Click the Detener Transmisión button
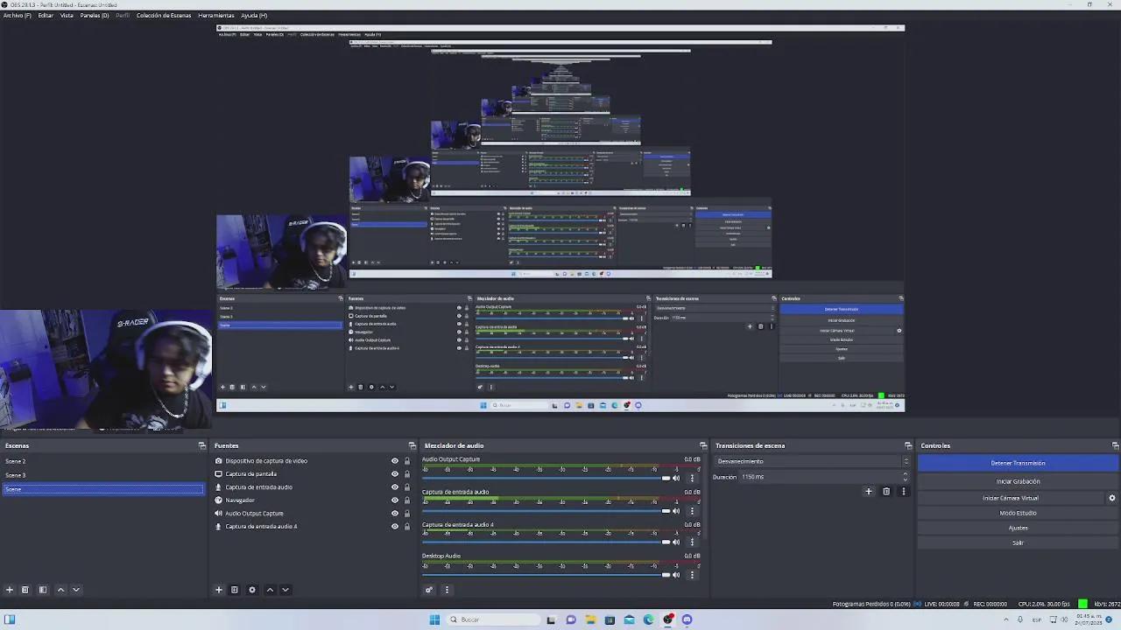Viewport: 1121px width, 630px height. [1018, 463]
